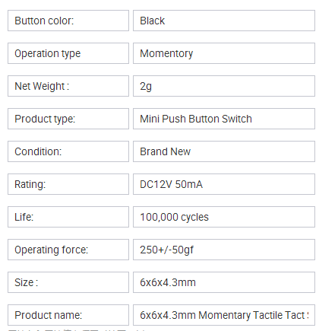Select the Momentory value cell
The width and height of the screenshot is (319, 331).
[x=224, y=53]
